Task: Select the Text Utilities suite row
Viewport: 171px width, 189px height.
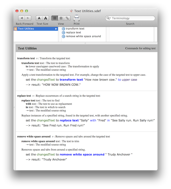Action: coord(36,29)
